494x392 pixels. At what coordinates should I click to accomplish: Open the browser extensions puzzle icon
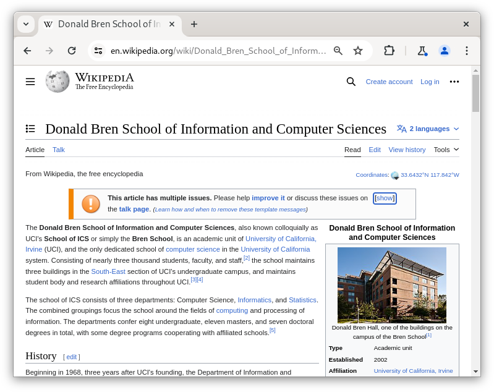(389, 51)
